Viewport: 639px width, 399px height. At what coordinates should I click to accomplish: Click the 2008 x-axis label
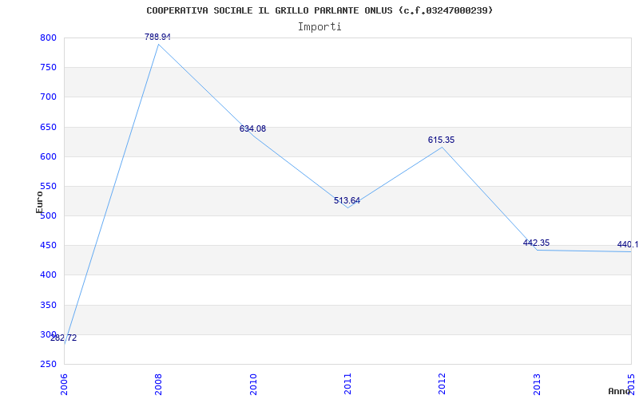coord(158,384)
